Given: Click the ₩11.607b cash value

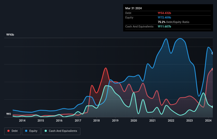Looking at the screenshot, I should point(164,26).
